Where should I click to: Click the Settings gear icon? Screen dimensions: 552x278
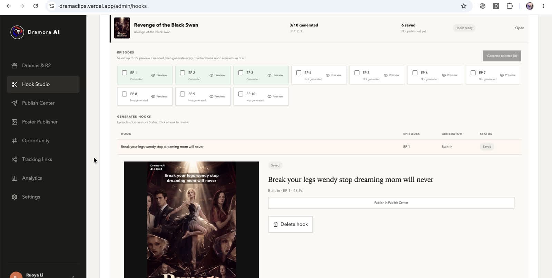coord(14,197)
